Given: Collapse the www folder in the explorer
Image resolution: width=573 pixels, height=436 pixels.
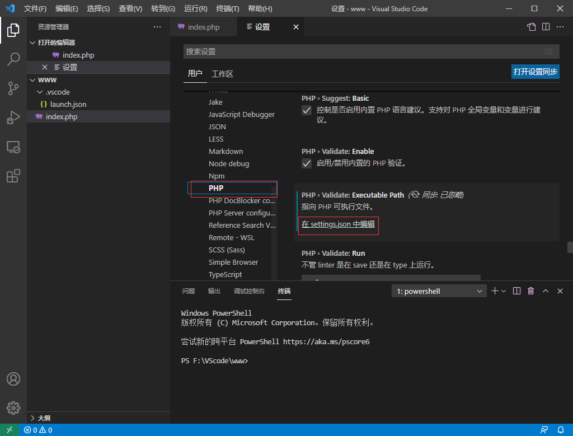Looking at the screenshot, I should [x=32, y=79].
